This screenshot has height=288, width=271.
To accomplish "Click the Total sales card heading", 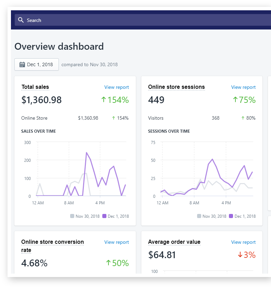I will [x=35, y=87].
